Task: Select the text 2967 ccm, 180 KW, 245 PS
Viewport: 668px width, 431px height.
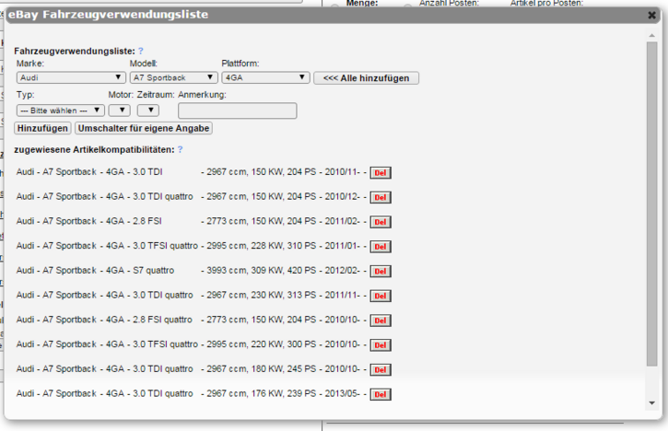Action: pyautogui.click(x=261, y=368)
